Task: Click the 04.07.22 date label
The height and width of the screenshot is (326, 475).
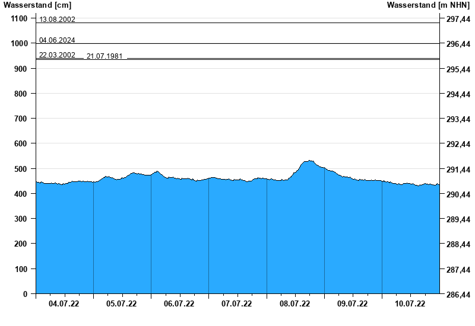Action: (64, 304)
